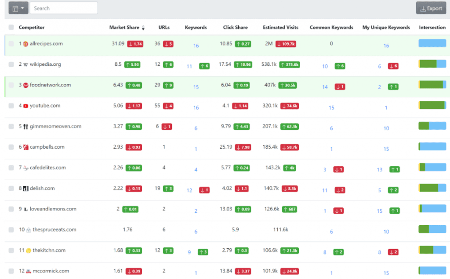Click the loveandlemons.com L favicon
The height and width of the screenshot is (279, 450).
[x=25, y=209]
